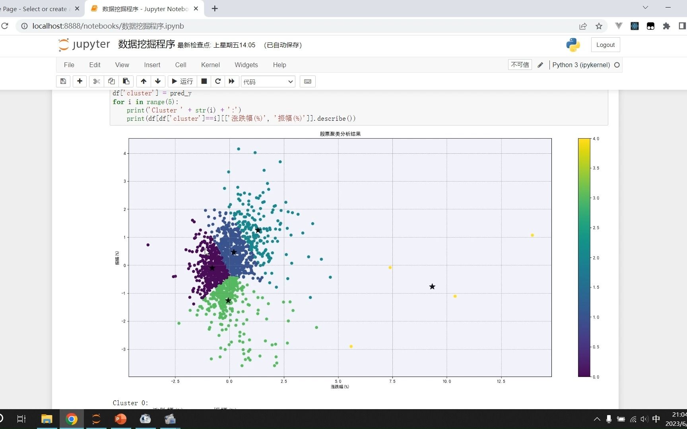Open the Extensions puzzle menu
Viewport: 687px width, 429px height.
(x=666, y=26)
